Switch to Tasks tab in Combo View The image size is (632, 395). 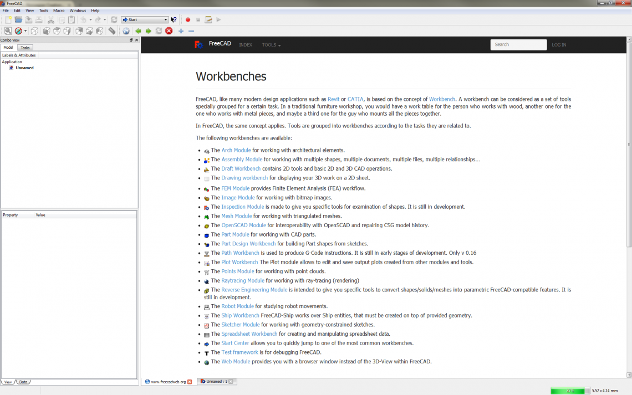tap(25, 48)
